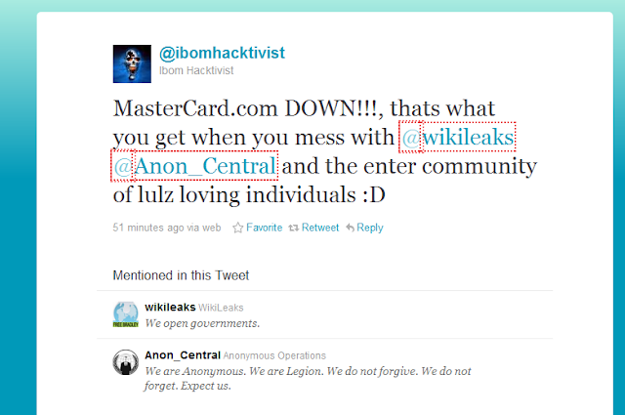The image size is (625, 415).
Task: Click the Favorite star icon
Action: 238,228
